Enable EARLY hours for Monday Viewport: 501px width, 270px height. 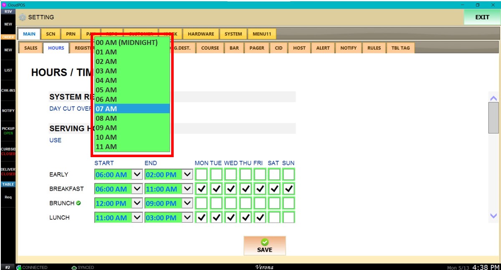click(x=202, y=174)
